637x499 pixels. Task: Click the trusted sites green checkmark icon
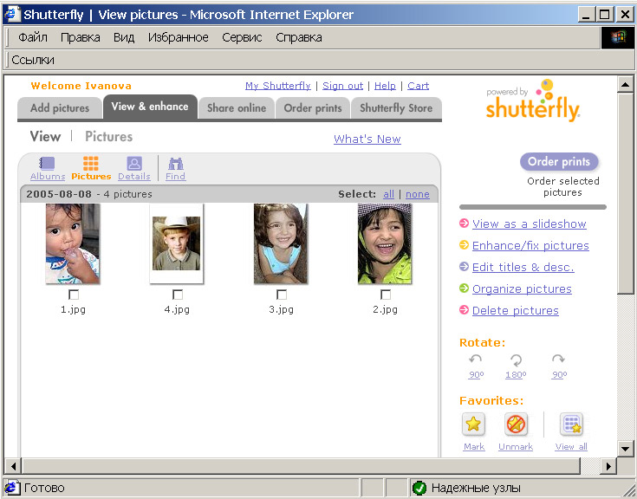419,488
